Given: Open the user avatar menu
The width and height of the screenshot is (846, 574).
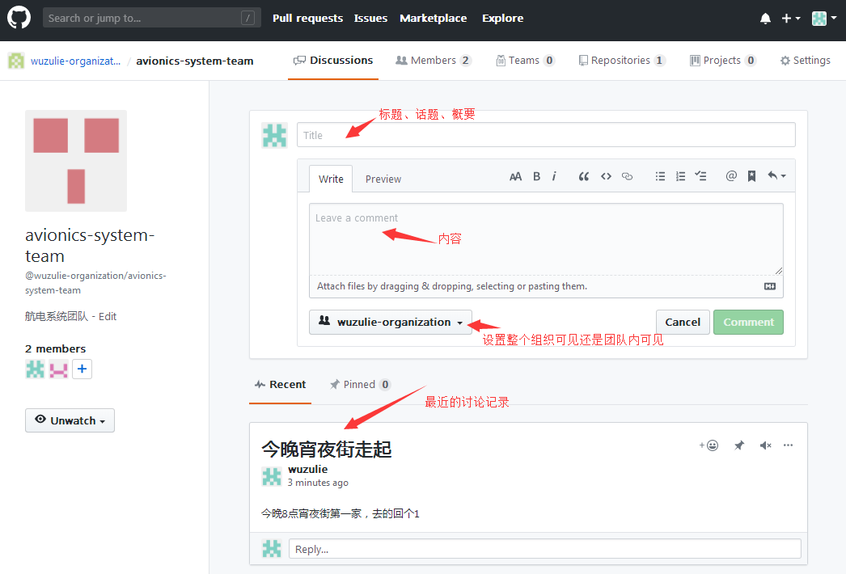Looking at the screenshot, I should click(x=824, y=19).
